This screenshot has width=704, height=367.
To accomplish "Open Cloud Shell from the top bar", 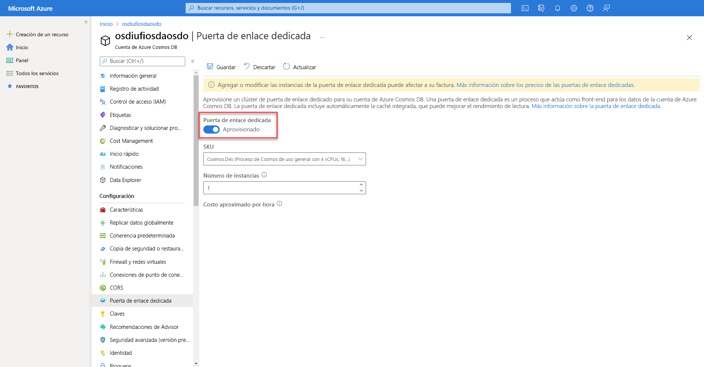I will (525, 8).
